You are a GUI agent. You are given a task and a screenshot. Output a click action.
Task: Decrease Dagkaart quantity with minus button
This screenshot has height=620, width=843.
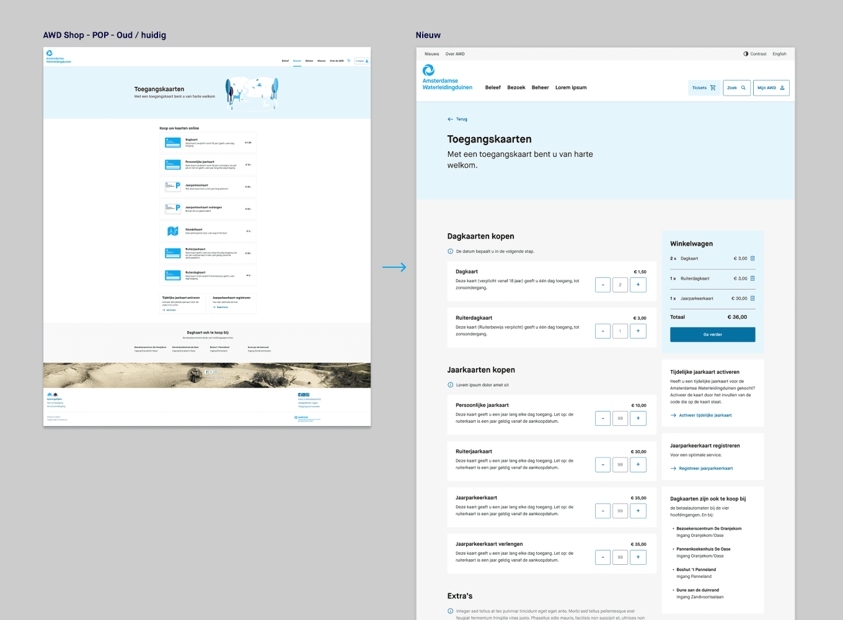click(602, 285)
